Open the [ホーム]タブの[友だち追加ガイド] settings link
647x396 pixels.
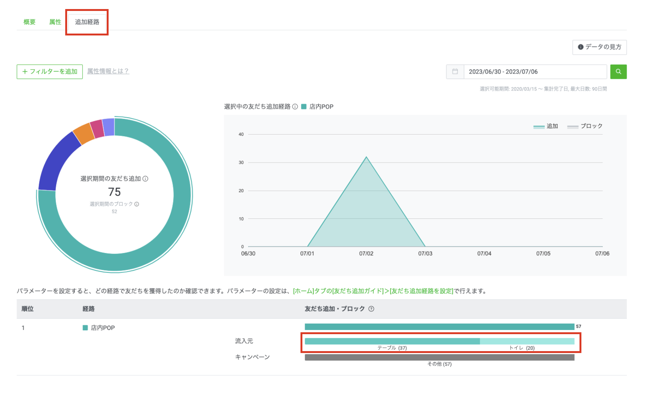373,291
